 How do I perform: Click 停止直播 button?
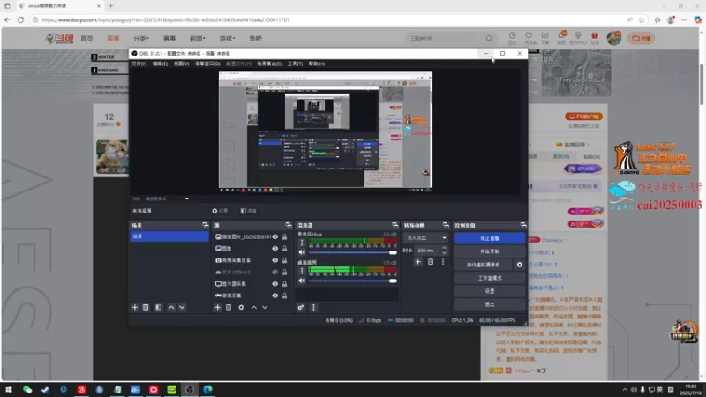(x=490, y=238)
